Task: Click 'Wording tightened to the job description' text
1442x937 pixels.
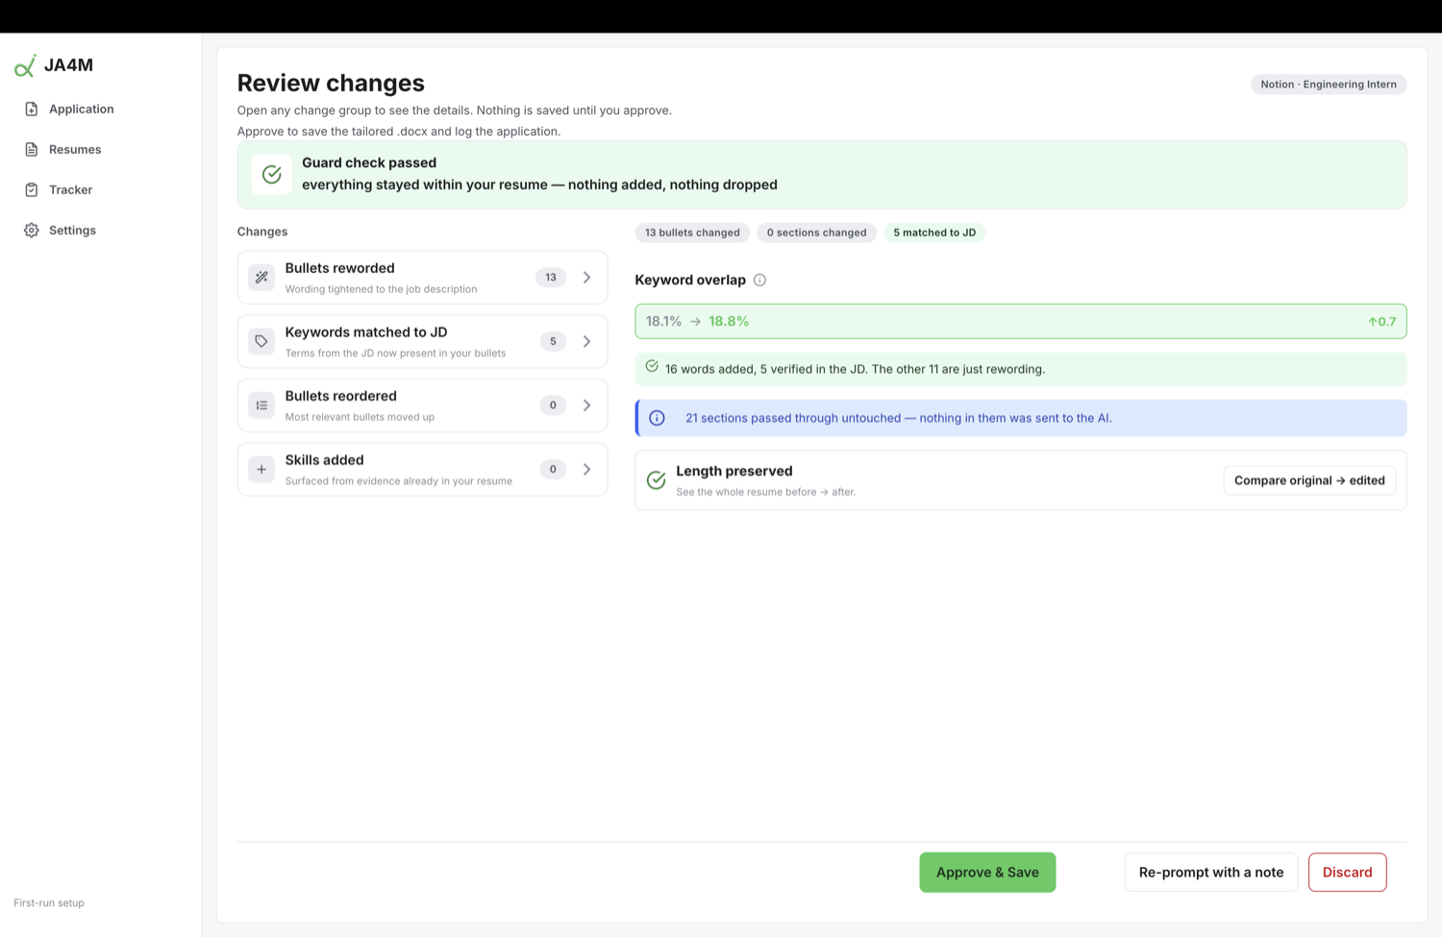Action: (381, 289)
